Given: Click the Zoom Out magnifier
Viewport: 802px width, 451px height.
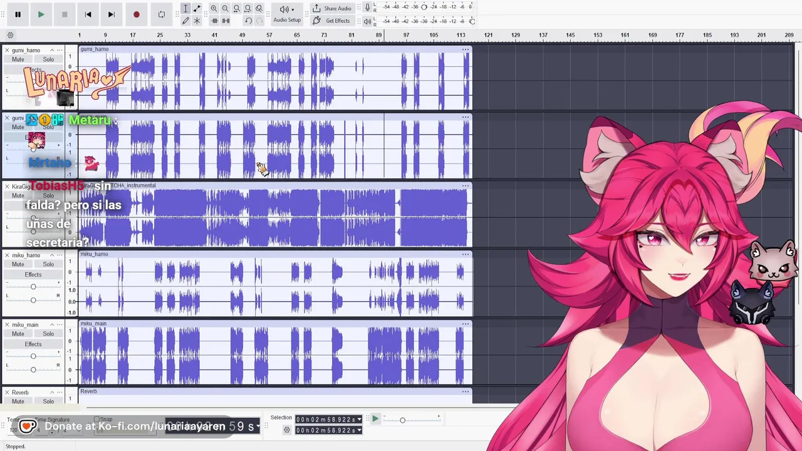Looking at the screenshot, I should pyautogui.click(x=225, y=9).
